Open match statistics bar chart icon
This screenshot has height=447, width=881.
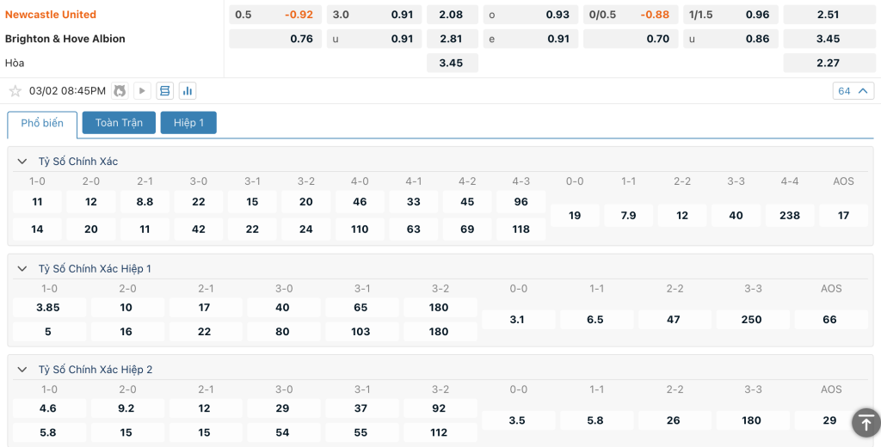click(188, 91)
